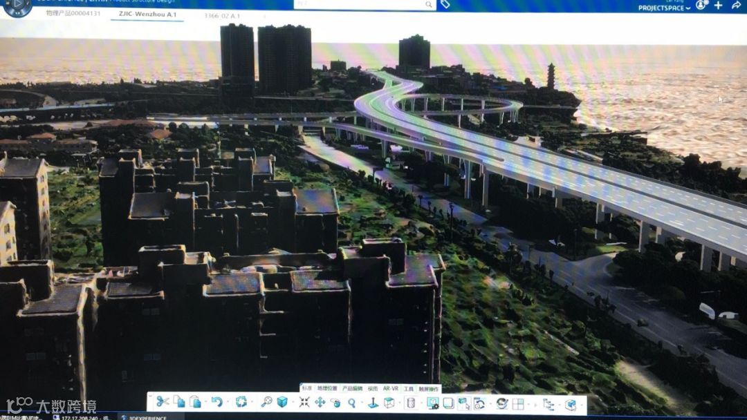Click the Copy icon
This screenshot has width=747, height=420.
click(x=179, y=402)
